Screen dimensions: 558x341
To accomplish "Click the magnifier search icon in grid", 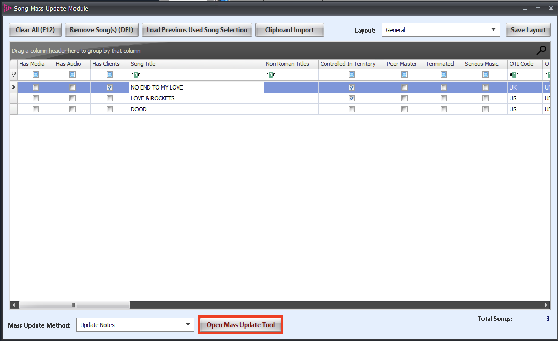I will click(541, 50).
